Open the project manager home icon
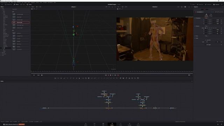This screenshot has width=224, height=126. 218,124
